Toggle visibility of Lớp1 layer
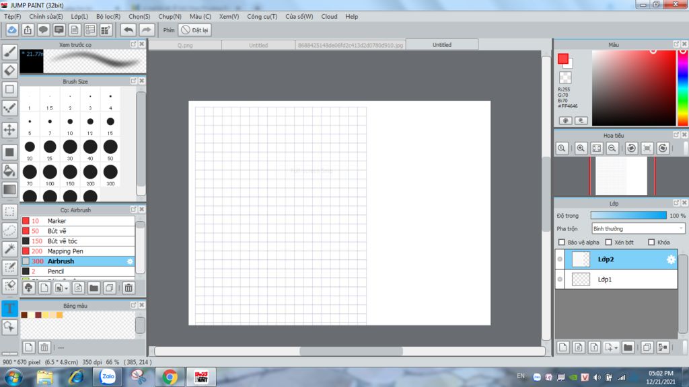 point(560,279)
